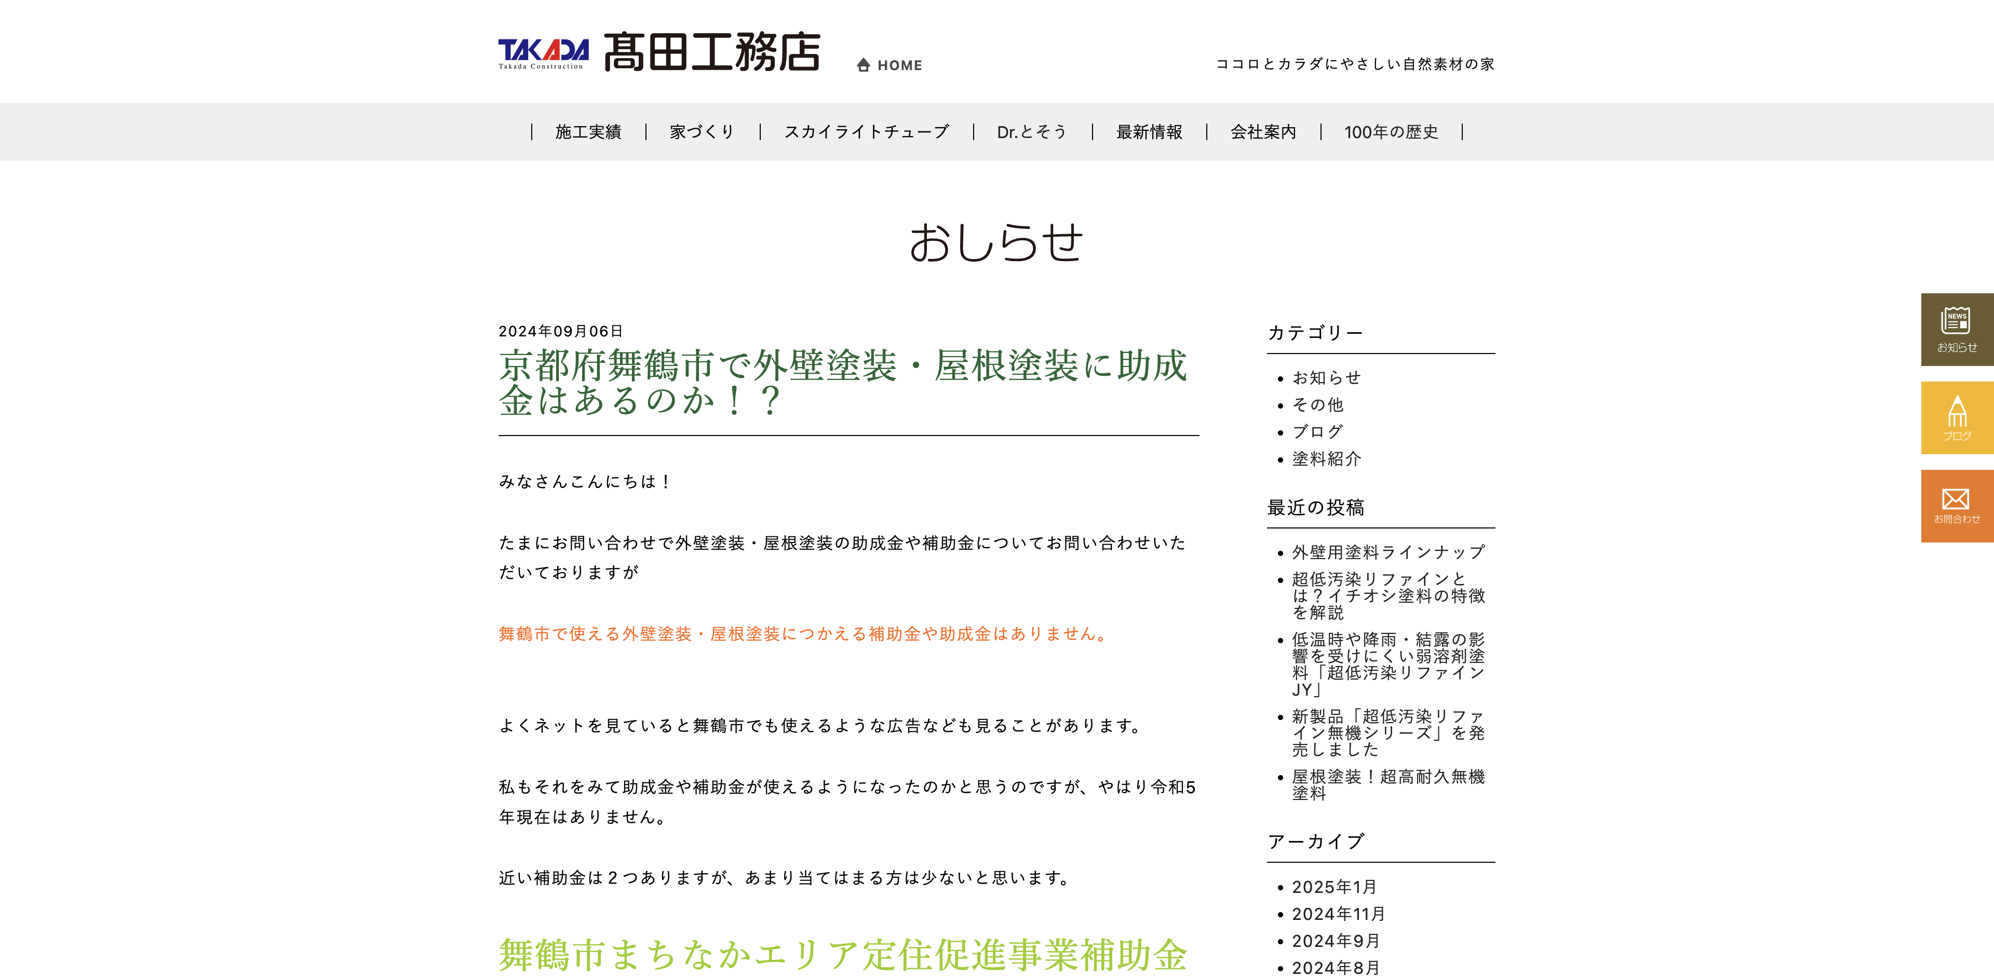Select the その他 category link
The image size is (1994, 977).
tap(1317, 404)
